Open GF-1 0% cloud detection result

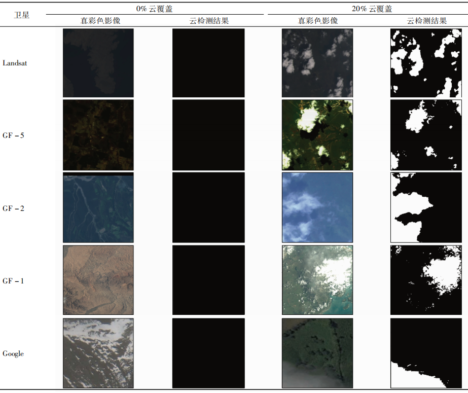[x=208, y=280]
